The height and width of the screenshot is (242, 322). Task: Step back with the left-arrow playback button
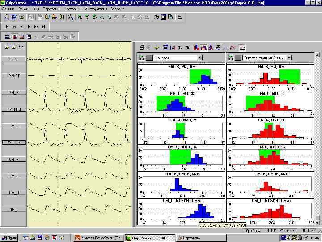pos(21,26)
